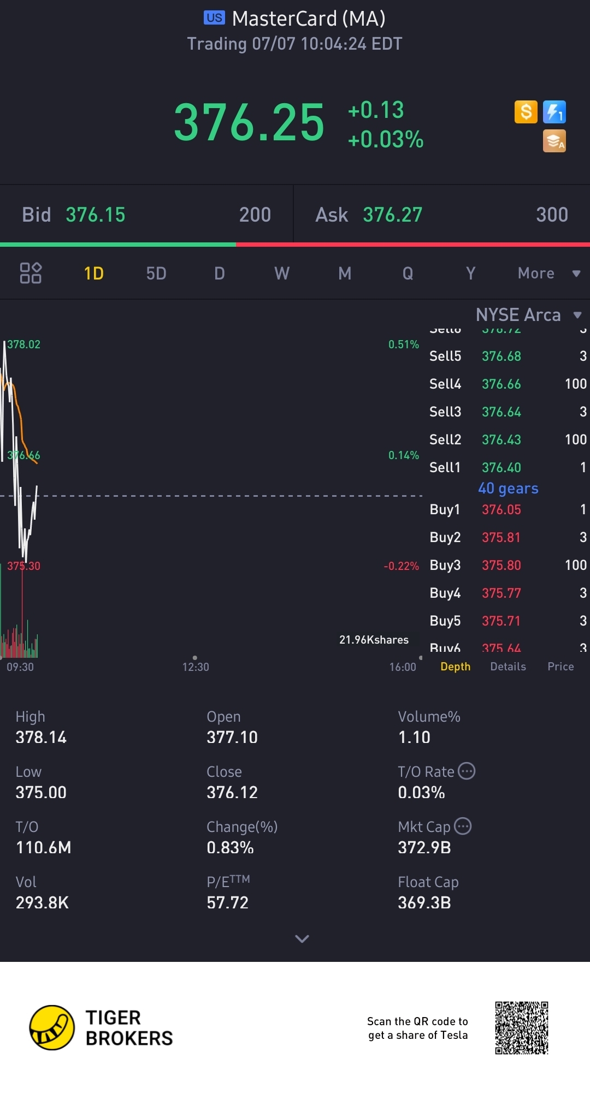Tap the Bid price 376.15

(96, 215)
